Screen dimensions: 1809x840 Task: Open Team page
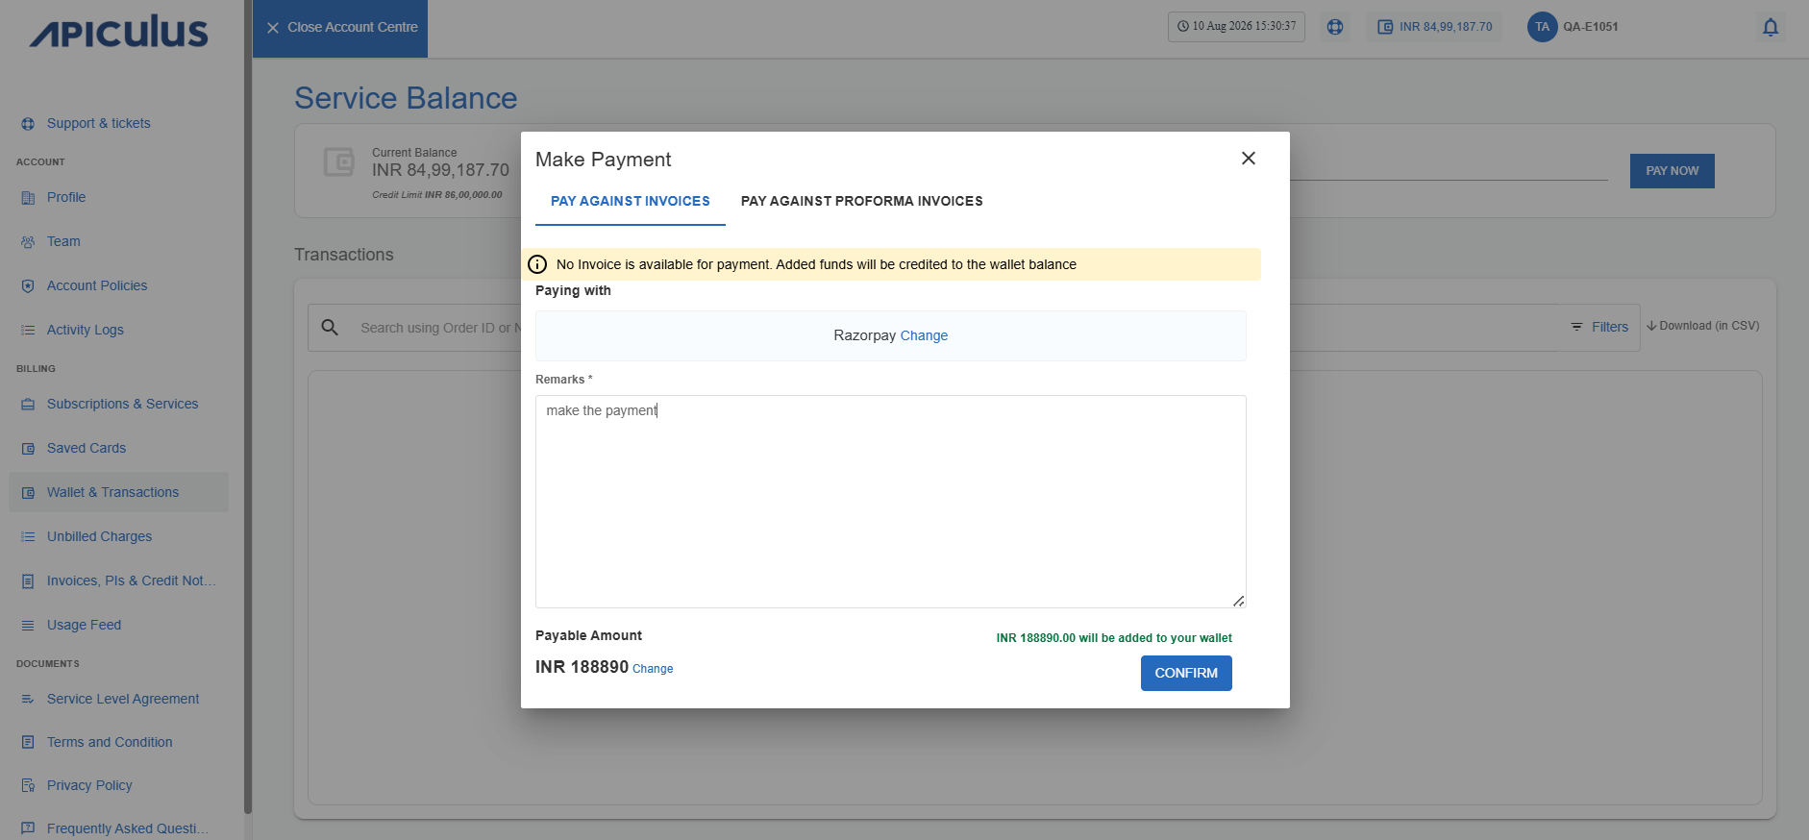click(63, 242)
